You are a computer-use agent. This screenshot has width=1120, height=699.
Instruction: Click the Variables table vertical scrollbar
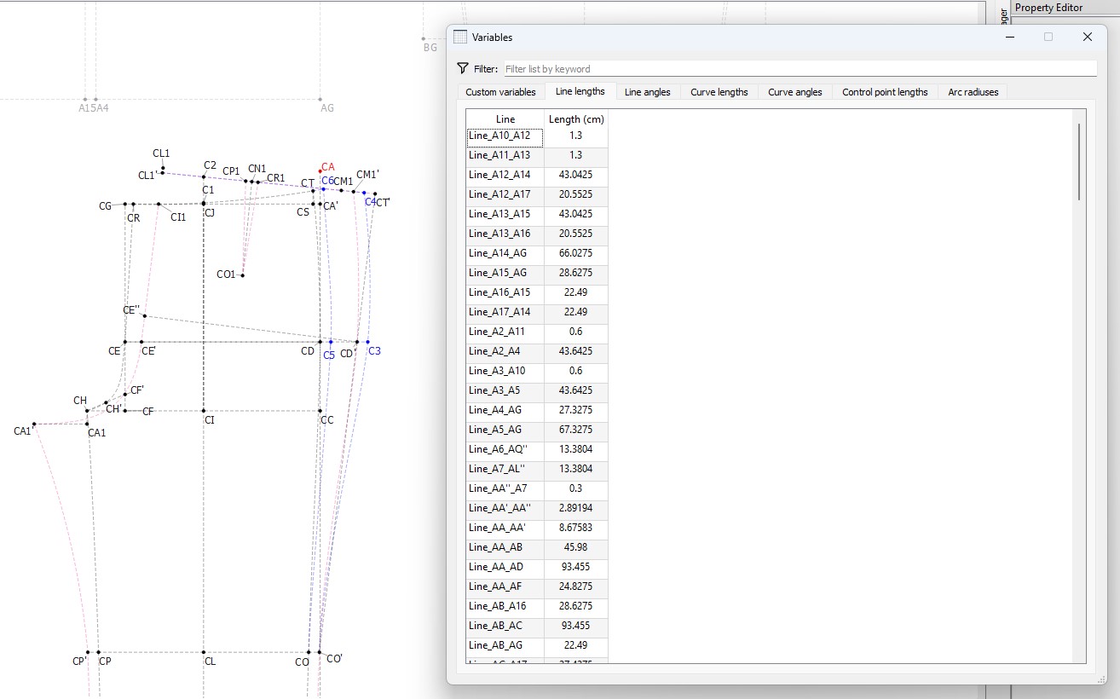[1079, 160]
